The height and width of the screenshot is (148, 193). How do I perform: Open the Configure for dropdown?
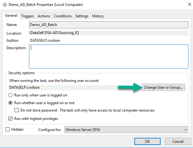pos(126,130)
